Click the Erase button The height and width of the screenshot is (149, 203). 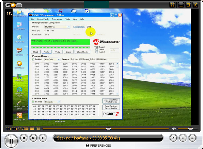click(x=68, y=52)
